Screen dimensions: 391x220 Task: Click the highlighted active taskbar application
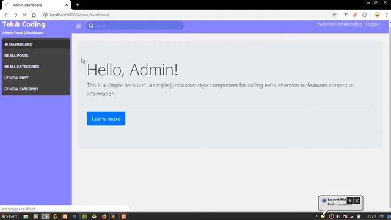tap(45, 216)
